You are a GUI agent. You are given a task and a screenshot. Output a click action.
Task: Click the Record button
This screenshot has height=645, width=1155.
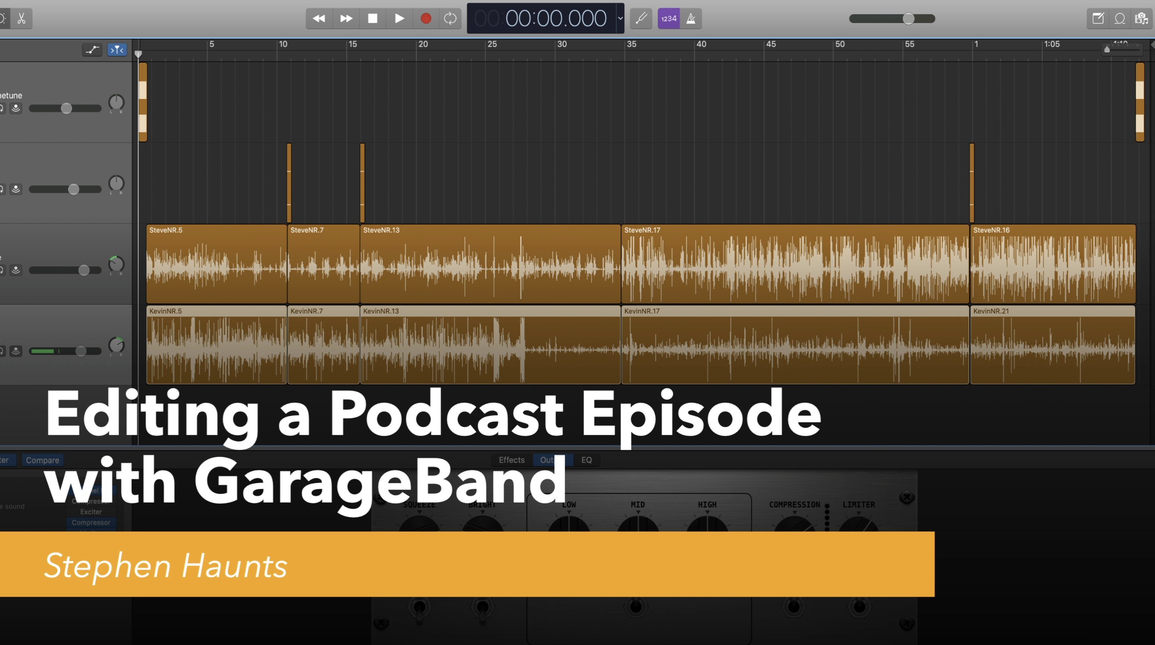[x=425, y=19]
